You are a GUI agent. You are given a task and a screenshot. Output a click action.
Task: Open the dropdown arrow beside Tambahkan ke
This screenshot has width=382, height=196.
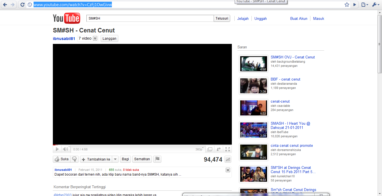(115, 159)
